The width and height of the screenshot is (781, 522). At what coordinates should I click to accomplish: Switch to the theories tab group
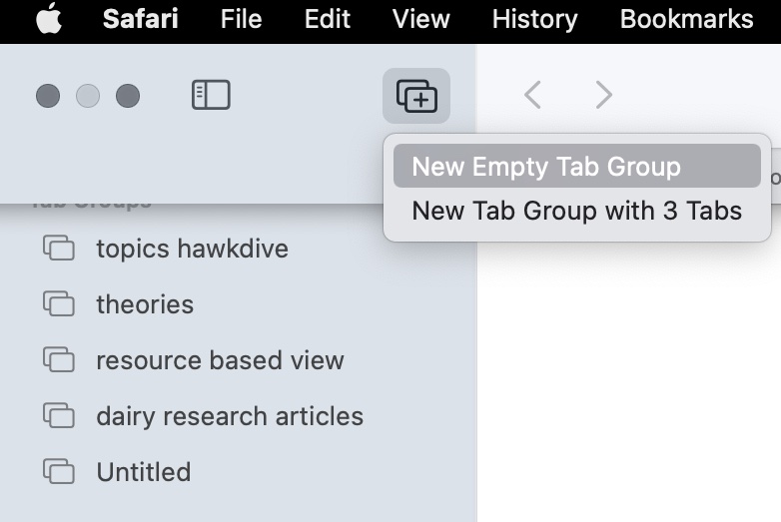145,304
